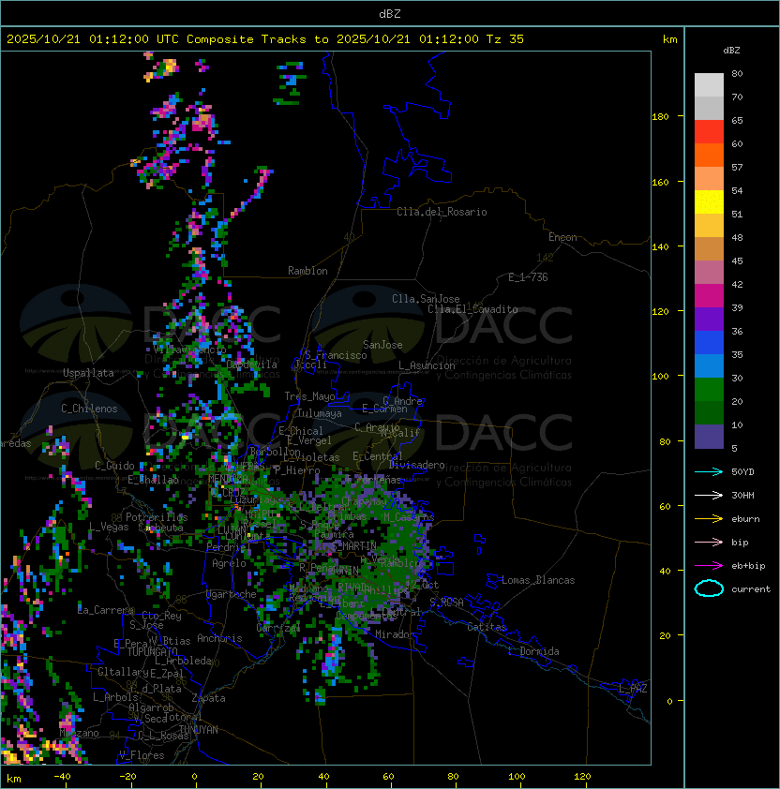
Task: Select the light blue 30-35 dBZ legend color
Action: tap(709, 365)
